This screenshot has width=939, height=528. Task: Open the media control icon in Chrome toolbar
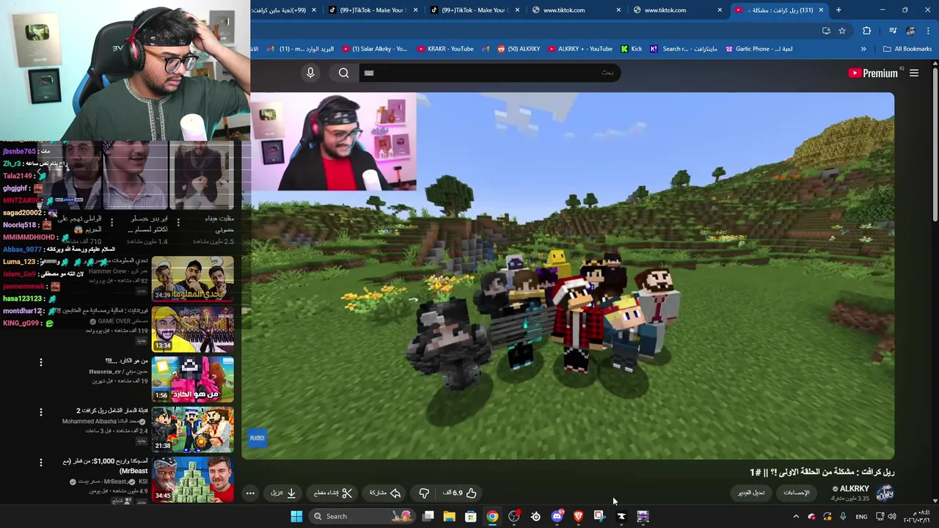(x=893, y=31)
